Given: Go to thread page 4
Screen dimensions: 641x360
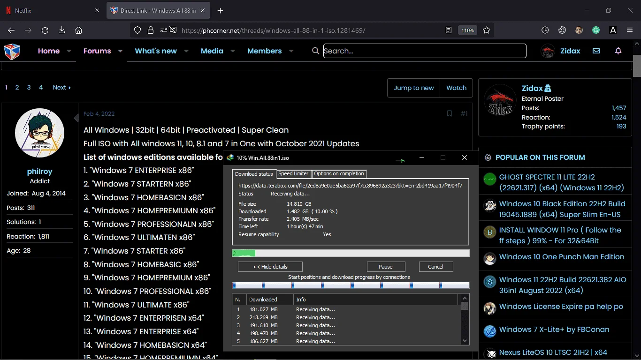Looking at the screenshot, I should coord(41,87).
